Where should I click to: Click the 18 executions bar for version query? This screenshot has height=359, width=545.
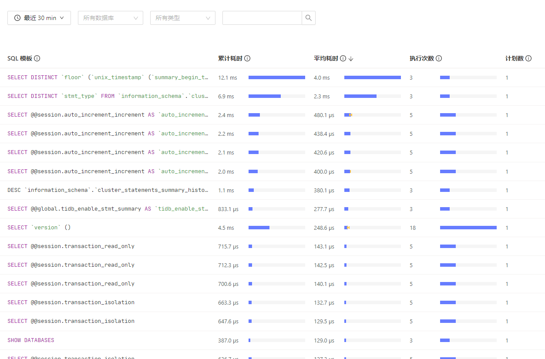click(468, 228)
